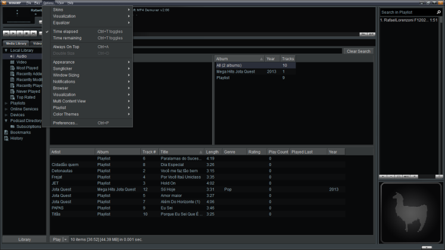The height and width of the screenshot is (250, 445).
Task: Click the Never Played view icon
Action: [12, 91]
